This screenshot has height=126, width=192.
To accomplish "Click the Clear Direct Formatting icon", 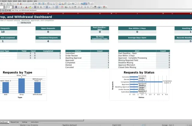I will pos(21,4).
